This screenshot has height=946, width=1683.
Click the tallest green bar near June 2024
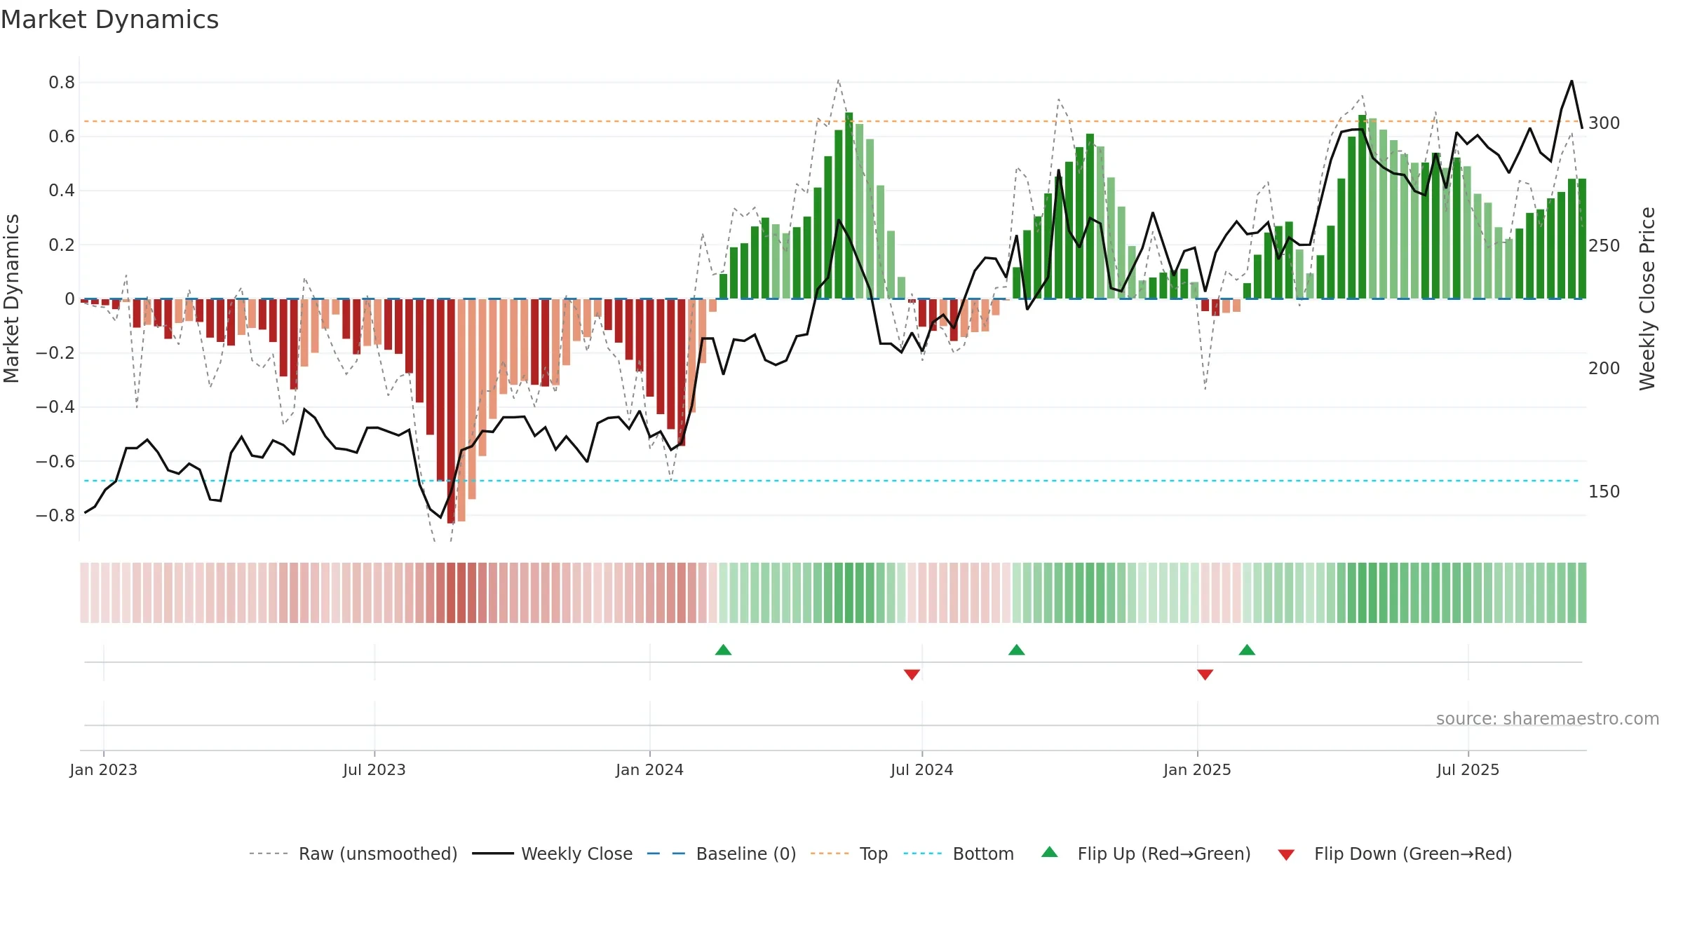(x=849, y=206)
